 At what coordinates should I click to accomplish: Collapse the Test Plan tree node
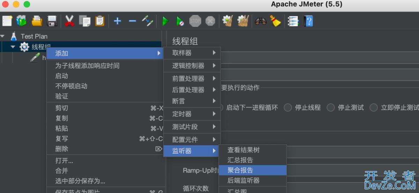3,36
